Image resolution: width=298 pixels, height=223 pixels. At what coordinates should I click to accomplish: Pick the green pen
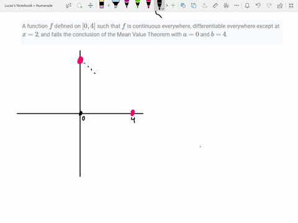point(138,4)
